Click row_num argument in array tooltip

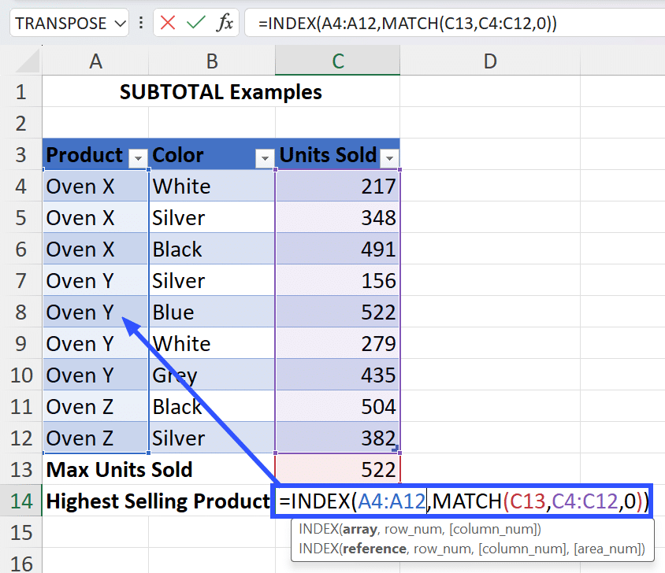coord(414,529)
